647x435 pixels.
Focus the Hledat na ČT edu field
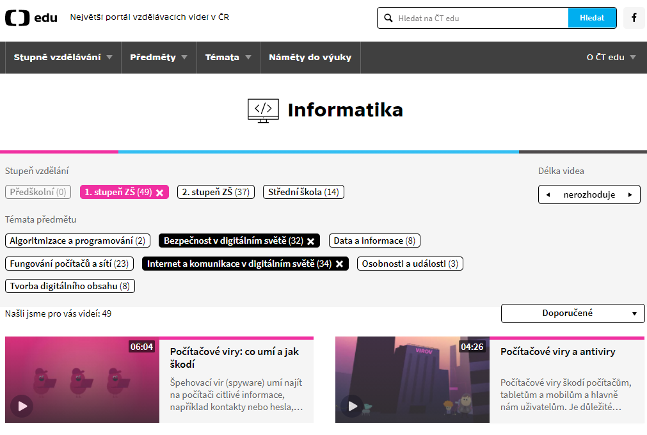480,19
